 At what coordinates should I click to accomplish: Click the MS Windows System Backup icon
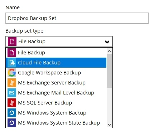point(12,113)
